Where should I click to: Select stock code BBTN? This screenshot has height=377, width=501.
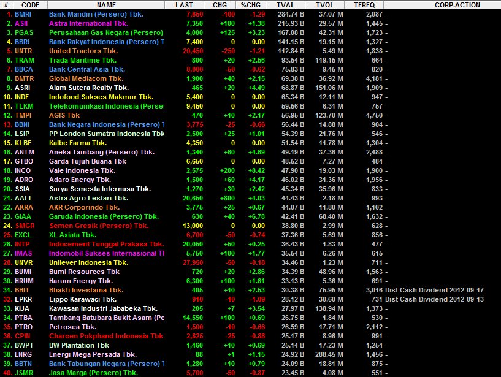(23, 364)
